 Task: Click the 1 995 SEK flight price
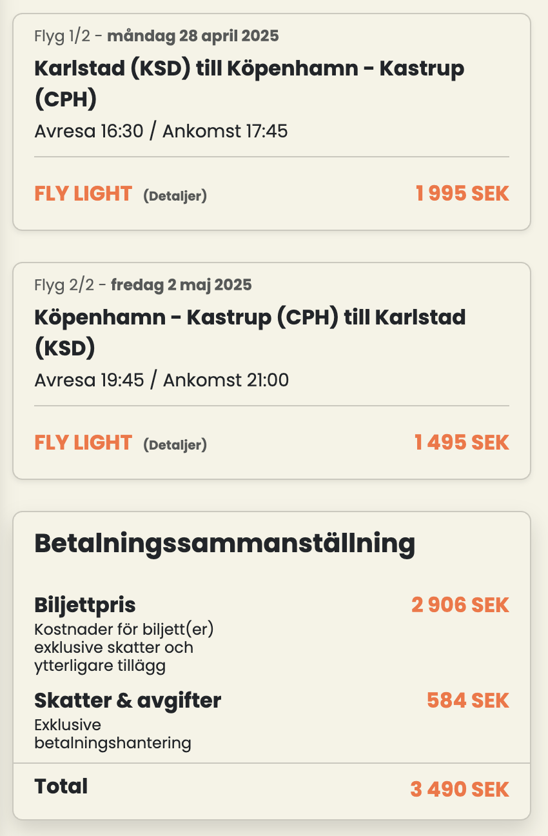tap(462, 194)
